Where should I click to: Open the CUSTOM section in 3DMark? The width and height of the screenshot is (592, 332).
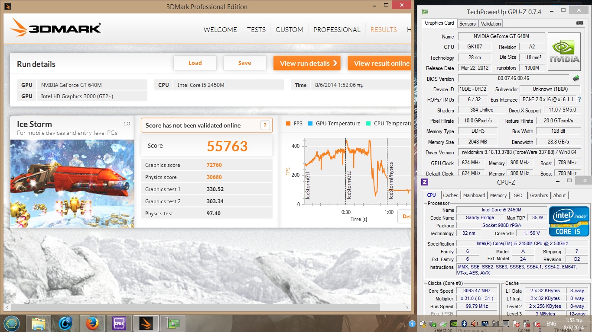289,29
